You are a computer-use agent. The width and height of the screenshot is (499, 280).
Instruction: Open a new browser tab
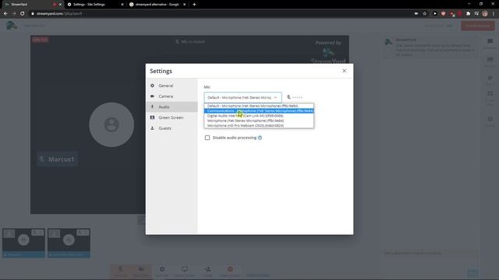194,5
